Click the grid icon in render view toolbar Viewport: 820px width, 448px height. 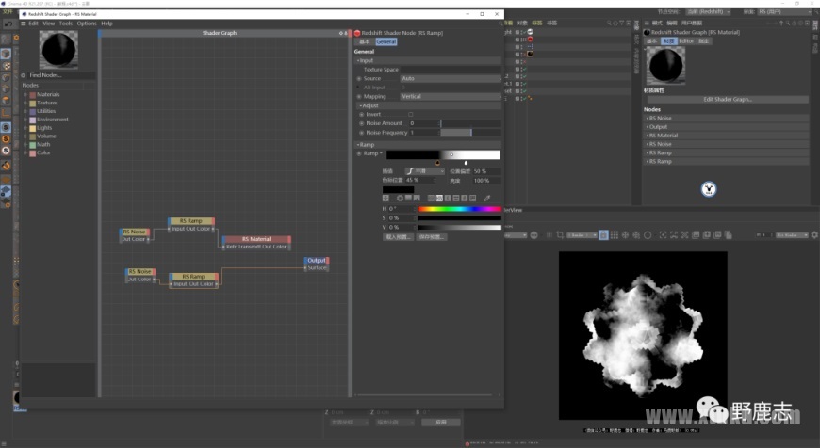coord(615,235)
